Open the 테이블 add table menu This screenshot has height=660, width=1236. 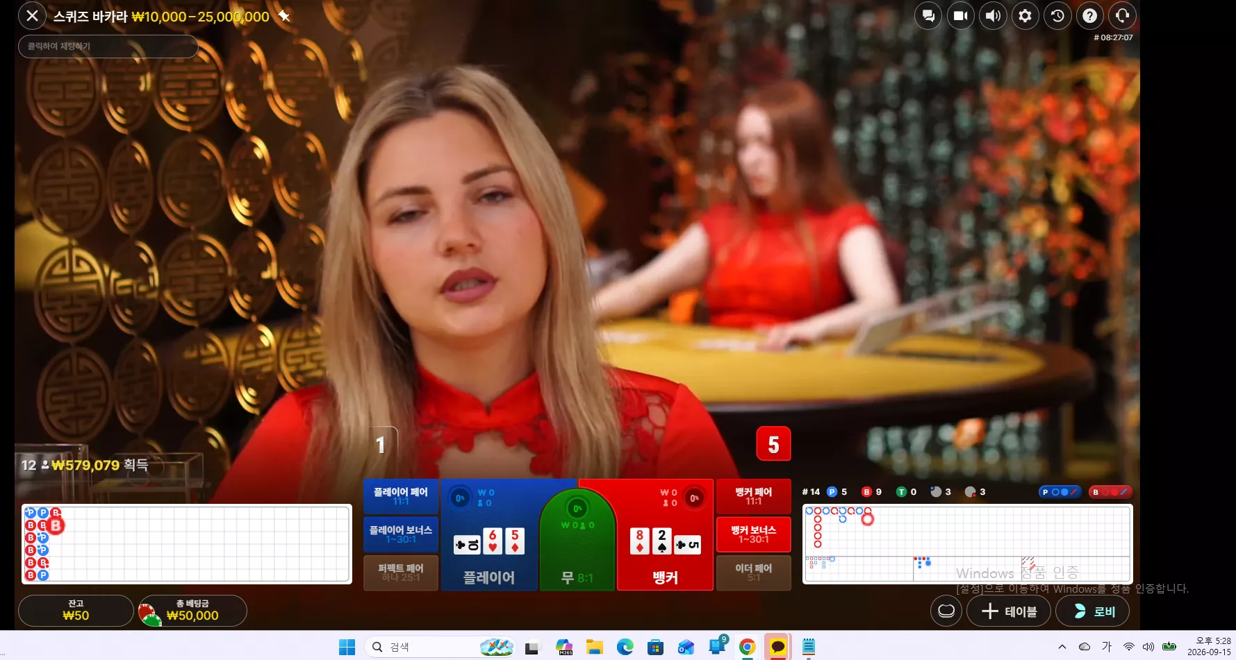tap(1009, 611)
